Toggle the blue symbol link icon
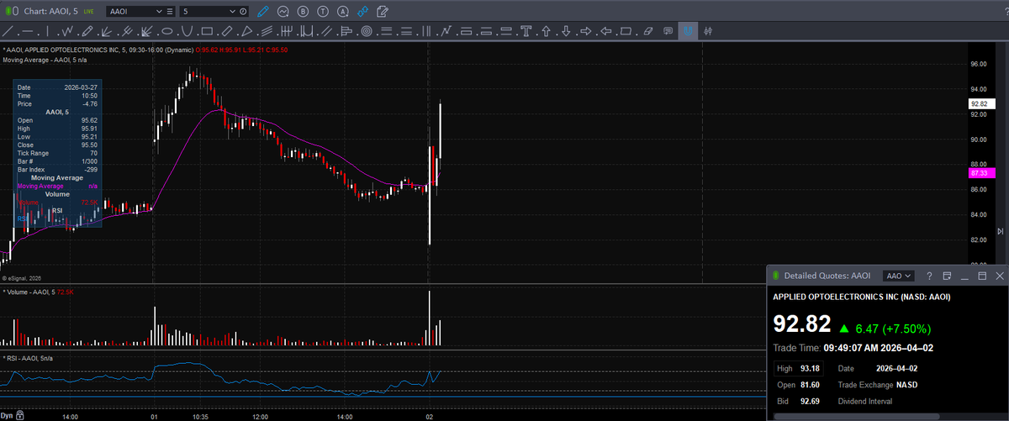Screen dimensions: 1009x421 click(x=362, y=12)
